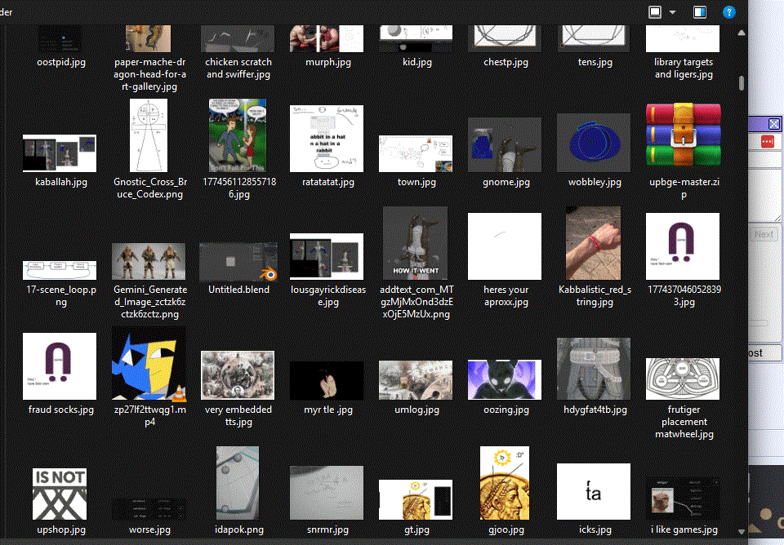Viewport: 784px width, 545px height.
Task: Select the upbge-master.zip archive icon
Action: click(x=683, y=135)
